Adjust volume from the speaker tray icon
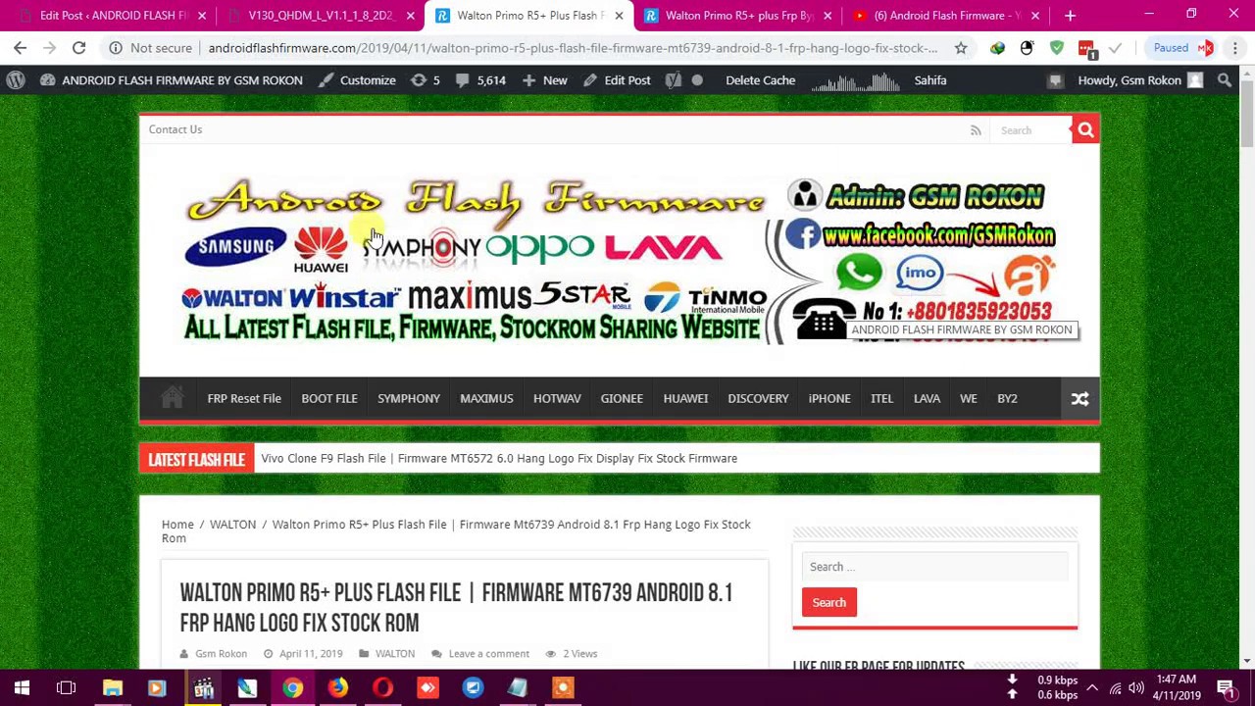The height and width of the screenshot is (706, 1255). (x=1135, y=687)
